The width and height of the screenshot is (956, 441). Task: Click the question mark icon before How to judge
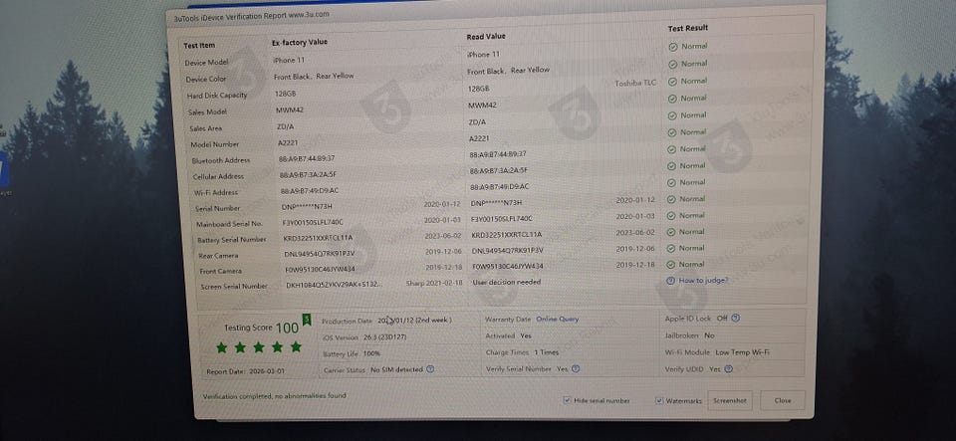(670, 281)
